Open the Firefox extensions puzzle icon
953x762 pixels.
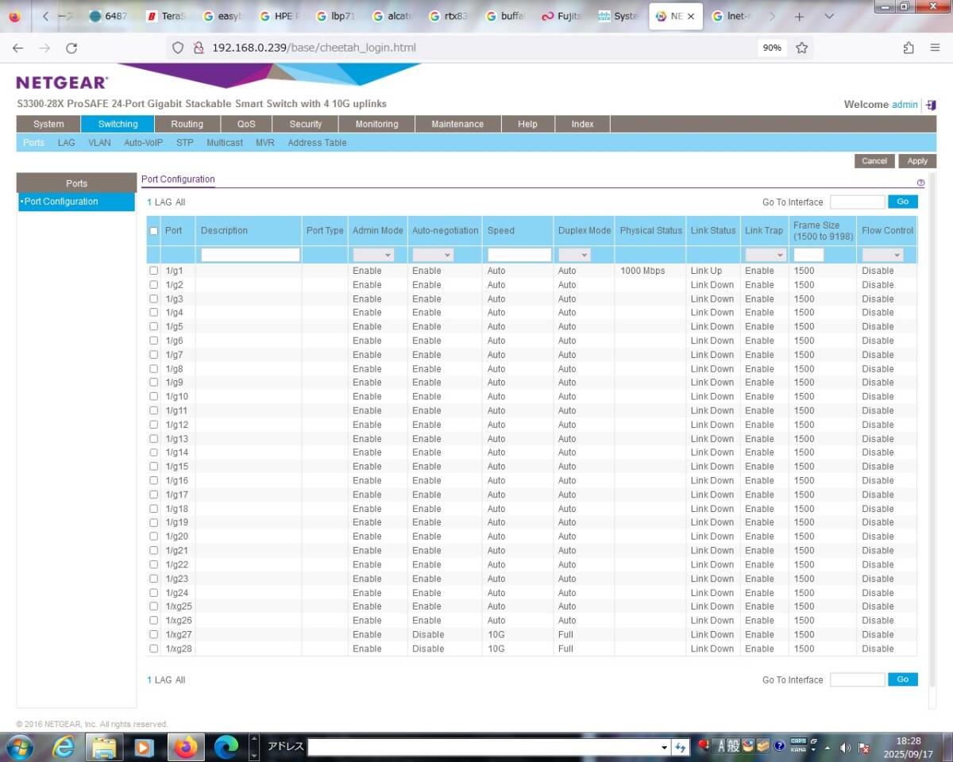pos(909,48)
